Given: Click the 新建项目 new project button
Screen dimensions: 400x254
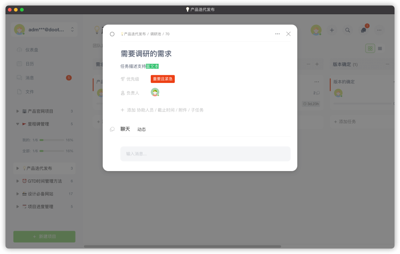Looking at the screenshot, I should pos(44,236).
